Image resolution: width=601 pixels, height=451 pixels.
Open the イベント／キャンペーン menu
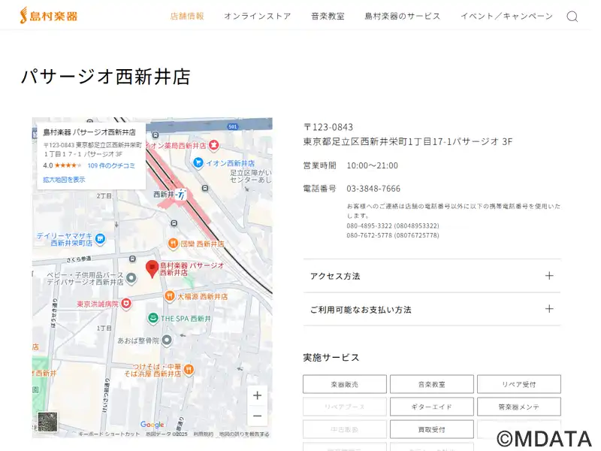[506, 16]
